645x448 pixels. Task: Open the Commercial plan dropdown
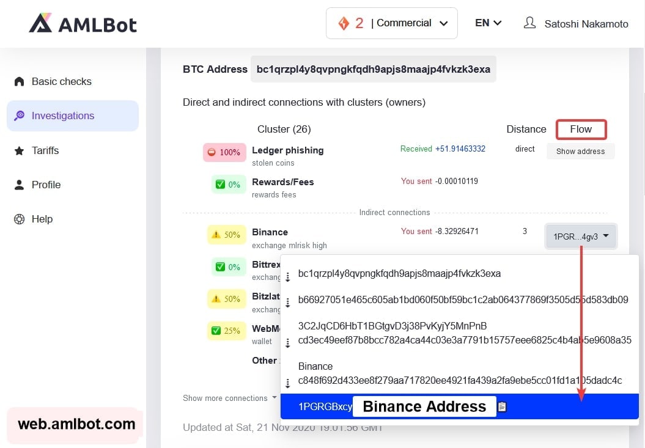coord(392,23)
